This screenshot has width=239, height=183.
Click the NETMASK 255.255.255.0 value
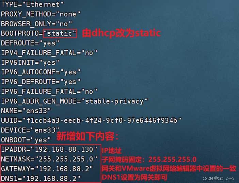tap(66, 159)
